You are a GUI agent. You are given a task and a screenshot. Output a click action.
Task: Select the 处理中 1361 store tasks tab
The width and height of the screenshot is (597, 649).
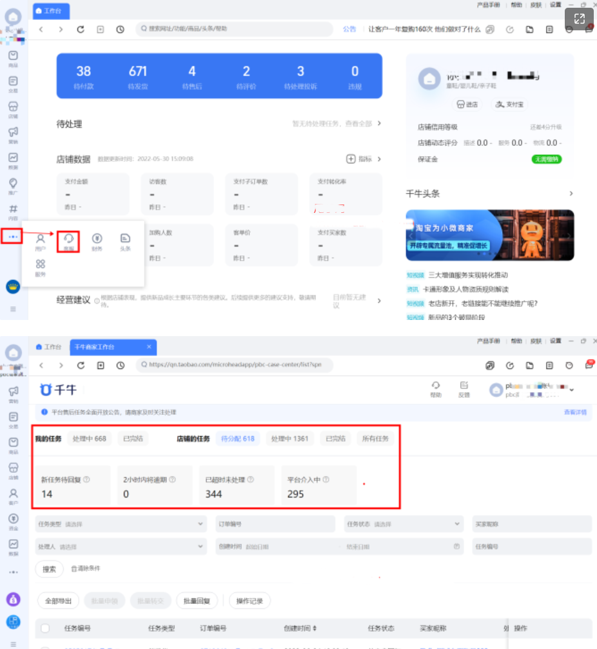(x=289, y=439)
